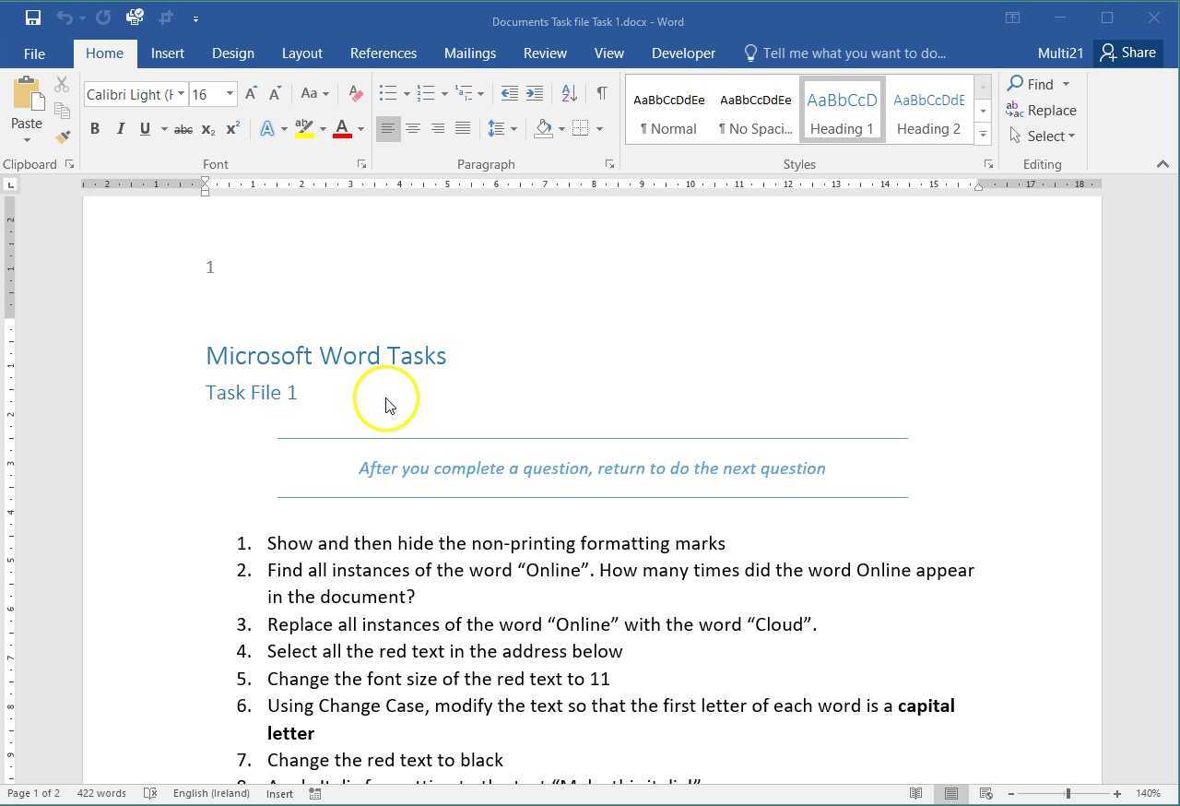This screenshot has height=806, width=1180.
Task: Open the Font dialog launcher
Action: click(x=361, y=164)
